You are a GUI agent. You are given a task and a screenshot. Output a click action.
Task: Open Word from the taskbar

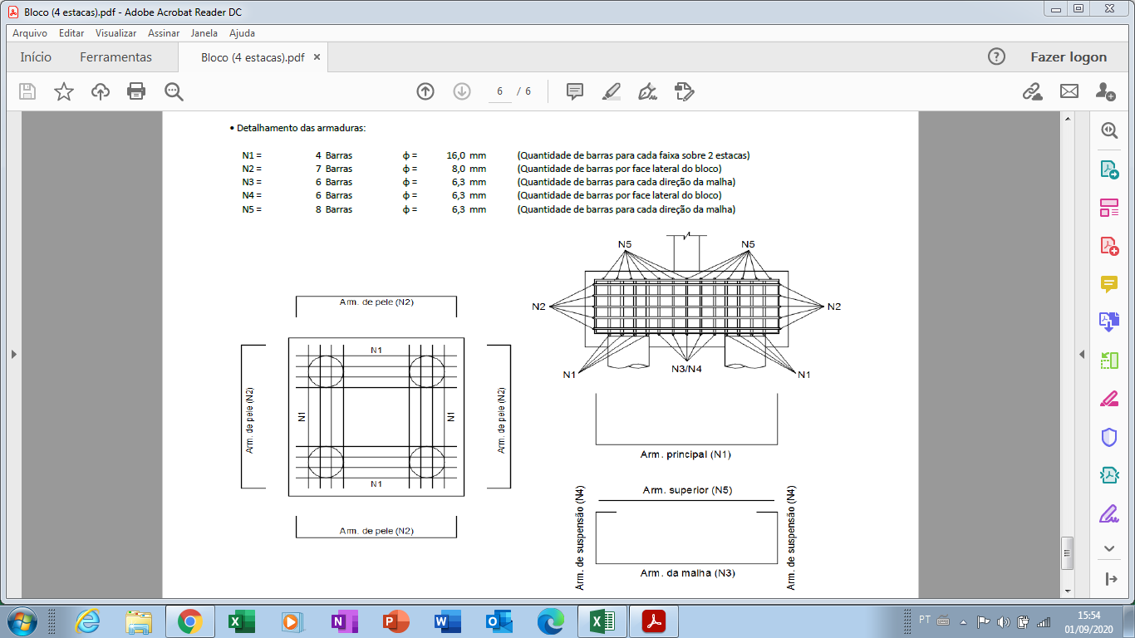pyautogui.click(x=447, y=621)
